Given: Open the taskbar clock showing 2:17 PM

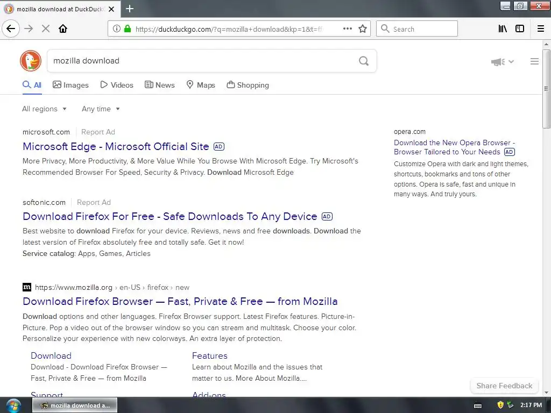Looking at the screenshot, I should point(531,405).
